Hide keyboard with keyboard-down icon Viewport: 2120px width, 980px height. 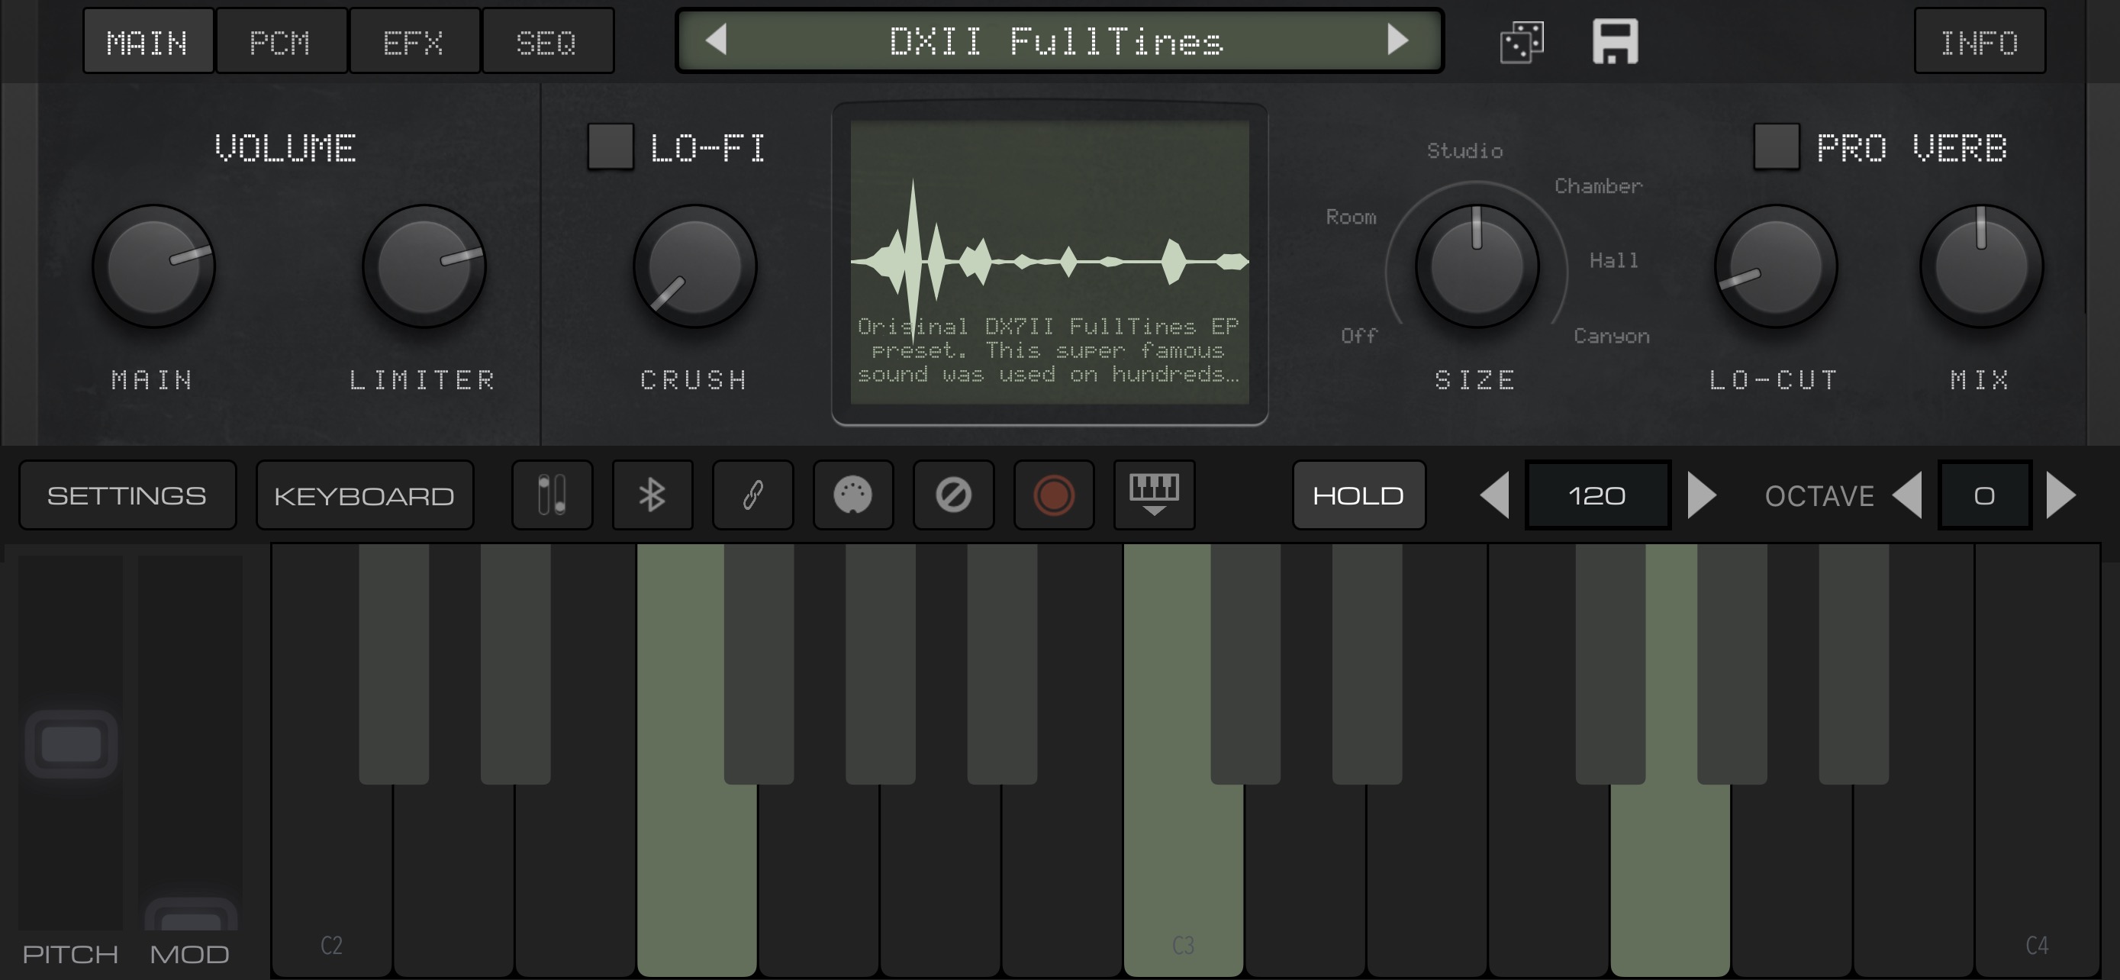coord(1154,495)
